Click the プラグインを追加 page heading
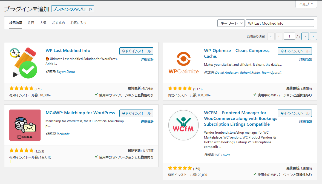The height and width of the screenshot is (184, 322). coord(27,9)
